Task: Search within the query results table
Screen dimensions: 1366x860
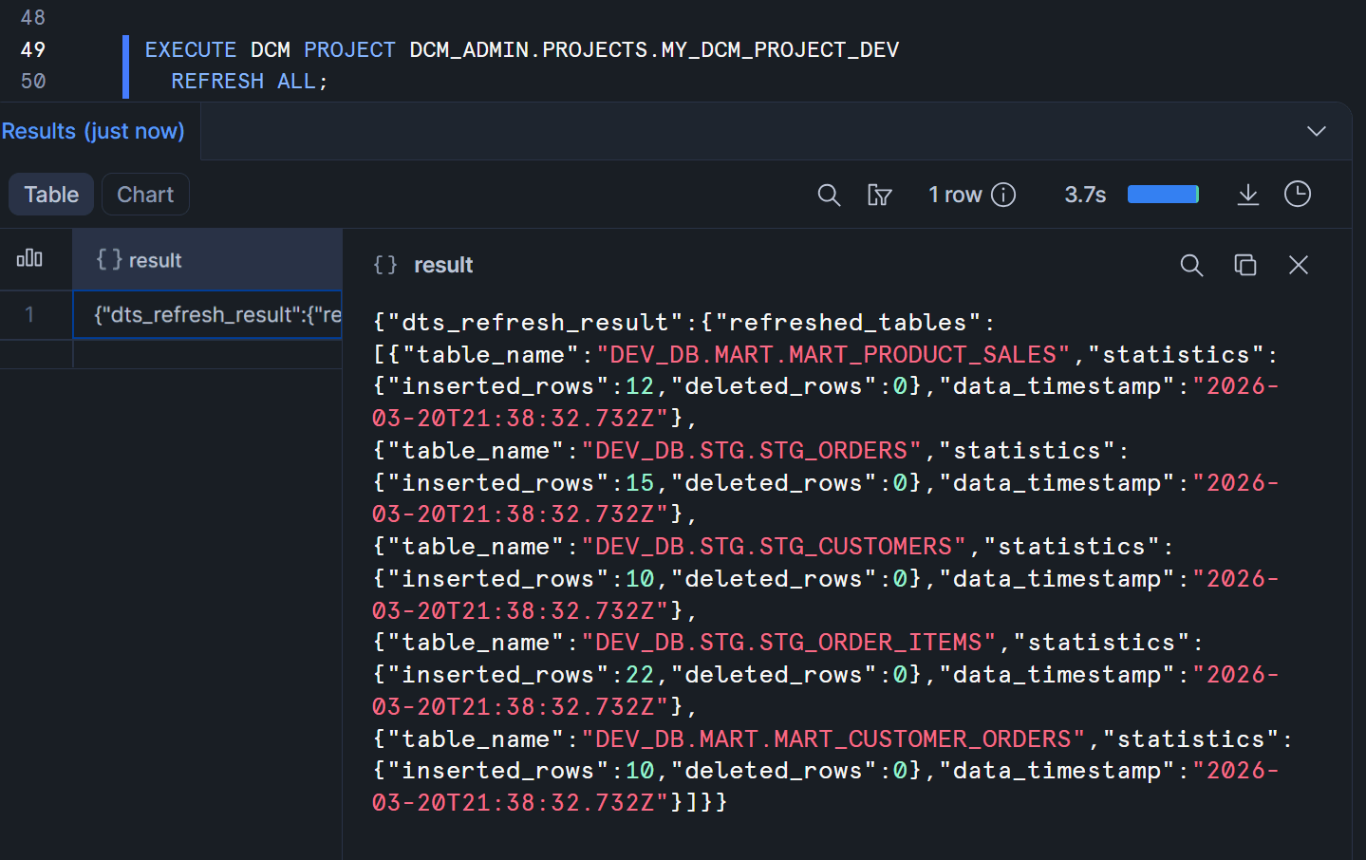Action: [829, 195]
